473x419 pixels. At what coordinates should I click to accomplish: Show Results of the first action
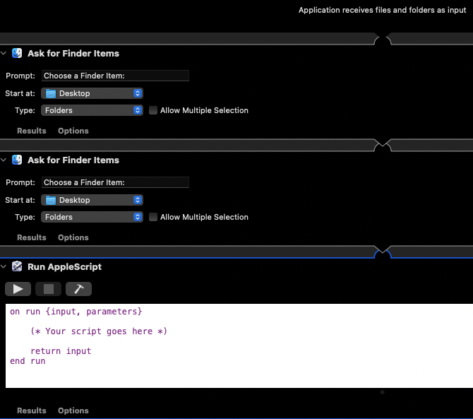point(31,131)
